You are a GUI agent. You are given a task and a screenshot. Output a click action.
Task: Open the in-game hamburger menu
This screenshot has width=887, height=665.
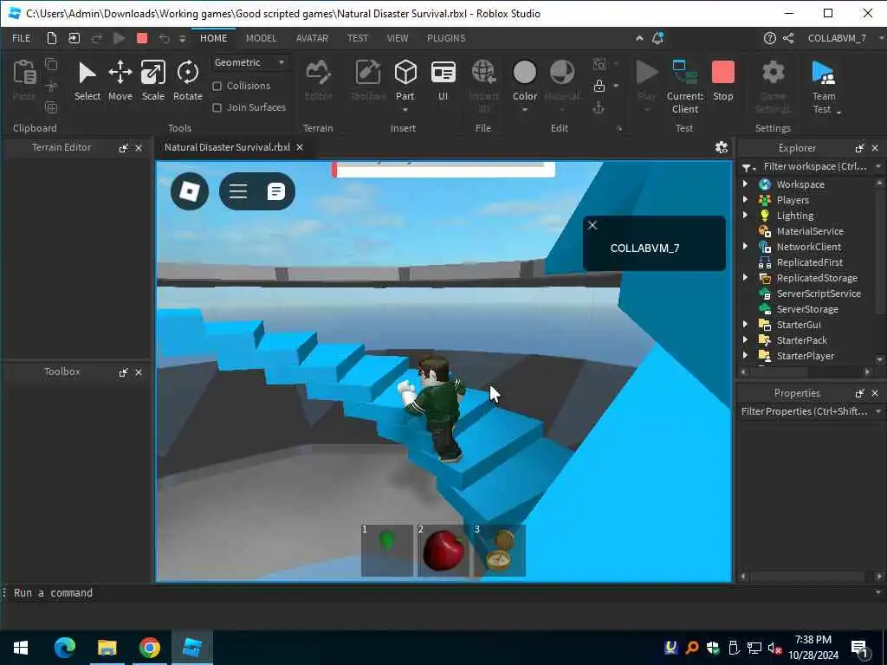coord(238,191)
